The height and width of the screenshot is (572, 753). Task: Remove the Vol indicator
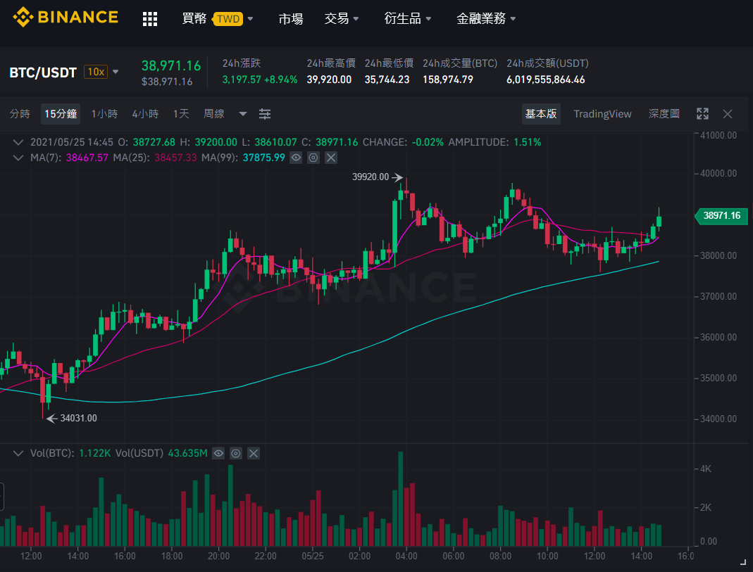pyautogui.click(x=254, y=453)
